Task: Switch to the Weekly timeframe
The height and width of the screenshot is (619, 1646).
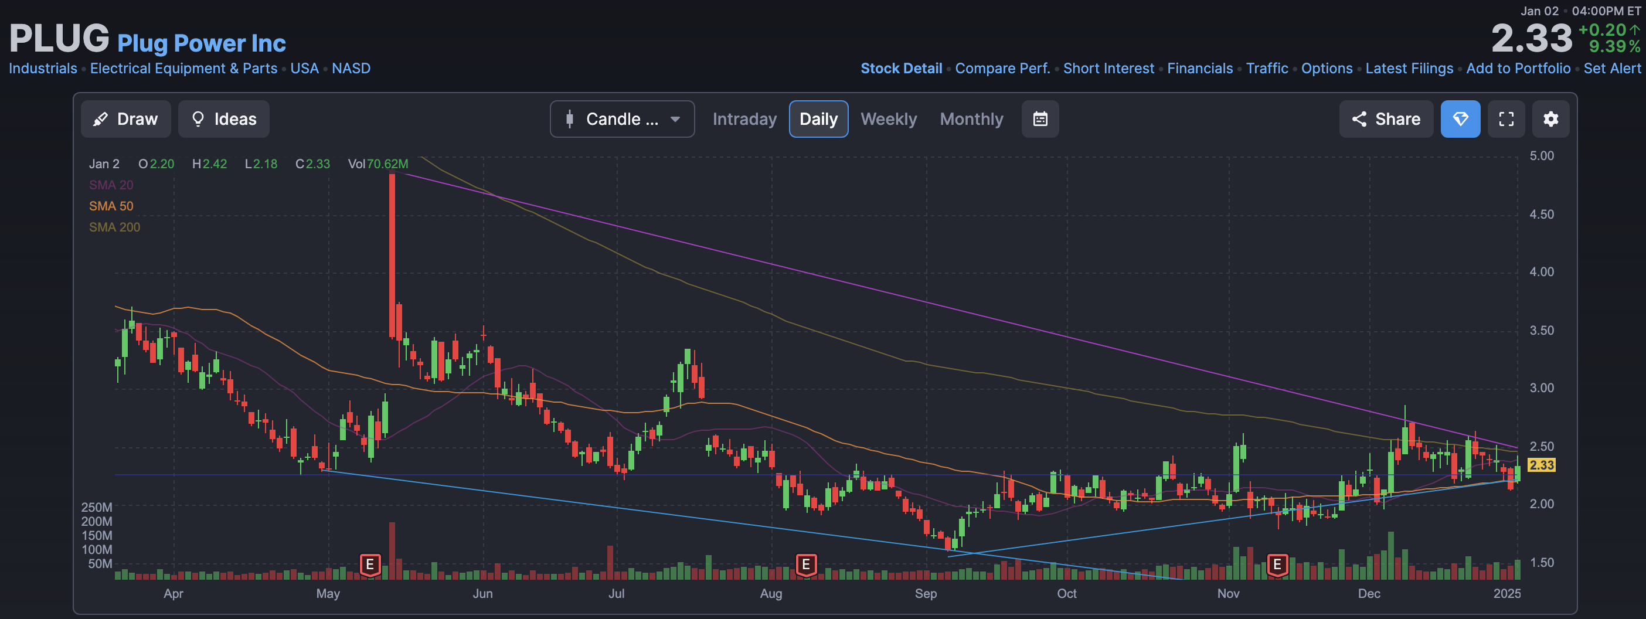Action: (x=888, y=119)
